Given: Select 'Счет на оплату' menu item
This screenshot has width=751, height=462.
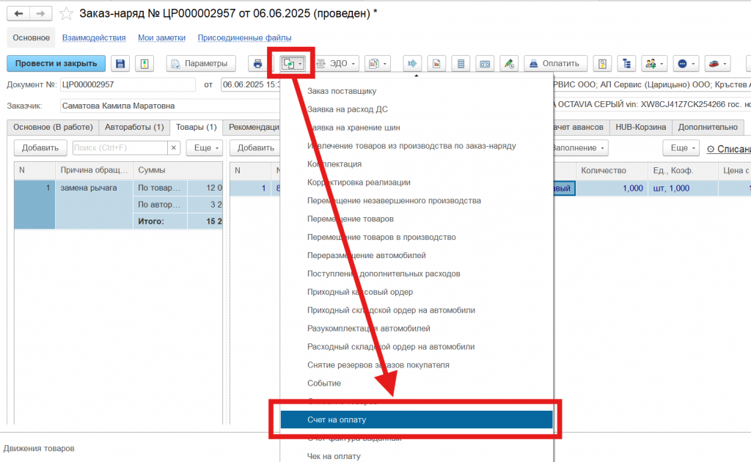Looking at the screenshot, I should point(416,419).
